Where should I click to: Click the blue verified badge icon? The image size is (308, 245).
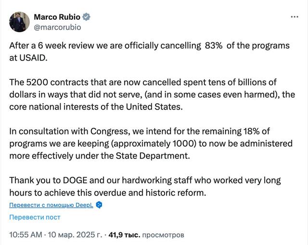(87, 17)
